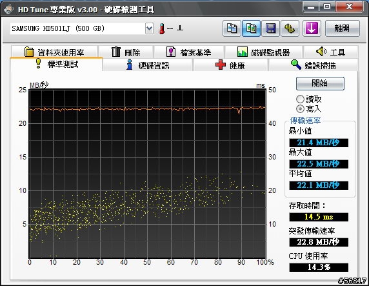Open the 錯誤掃描 tab
369x286 pixels.
313,65
